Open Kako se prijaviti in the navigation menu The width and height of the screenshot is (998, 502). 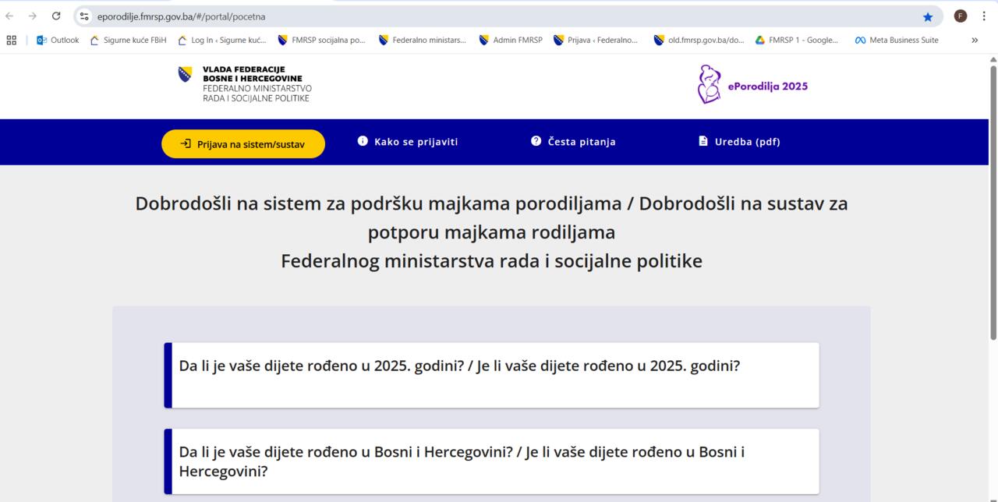(416, 142)
